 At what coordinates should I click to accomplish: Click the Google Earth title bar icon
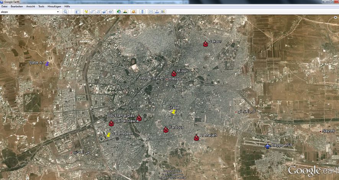[x=2, y=2]
